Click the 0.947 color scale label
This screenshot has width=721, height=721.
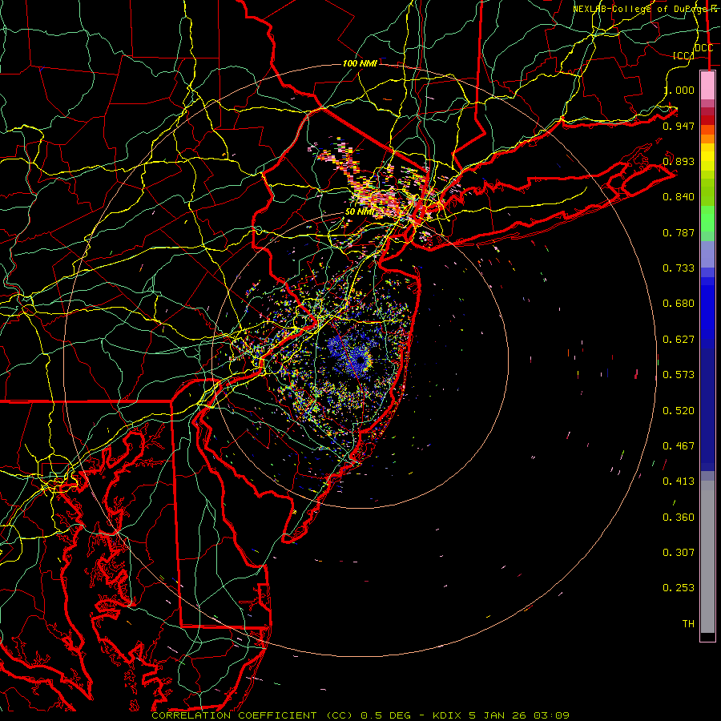pyautogui.click(x=679, y=126)
